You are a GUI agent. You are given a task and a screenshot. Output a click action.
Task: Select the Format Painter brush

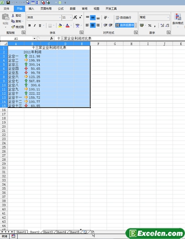(x=13, y=27)
